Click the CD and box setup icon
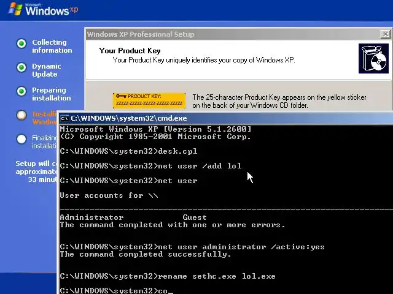The width and height of the screenshot is (393, 294). click(x=373, y=59)
